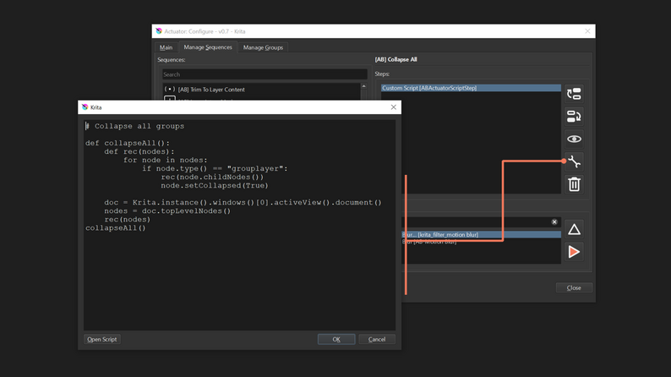Click the Krita logo in the script dialog title bar
Viewport: 671px width, 377px height.
(85, 107)
